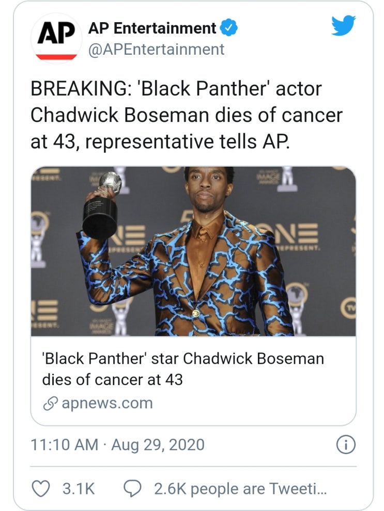Open the apnews.com domain link
This screenshot has width=384, height=511.
coord(107,403)
